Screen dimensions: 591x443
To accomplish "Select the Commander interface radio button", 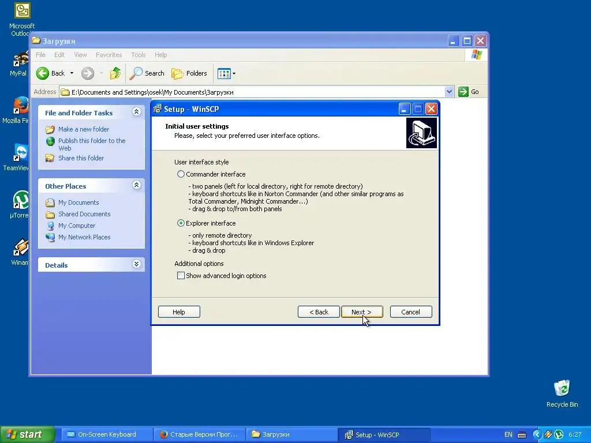I will tap(181, 174).
